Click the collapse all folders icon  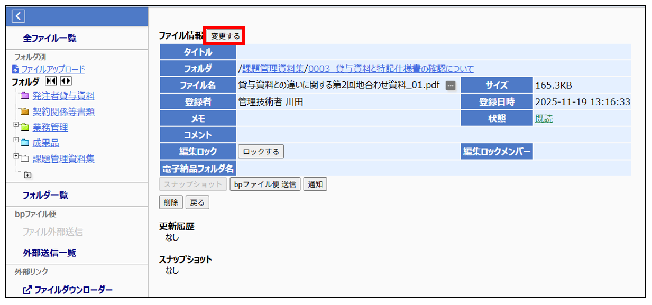[x=51, y=81]
